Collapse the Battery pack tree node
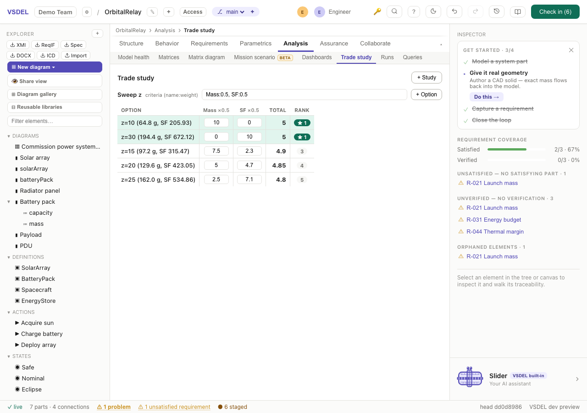 (9, 201)
